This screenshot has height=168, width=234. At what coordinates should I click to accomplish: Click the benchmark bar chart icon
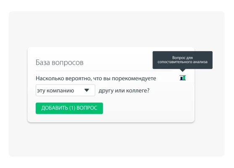183,78
